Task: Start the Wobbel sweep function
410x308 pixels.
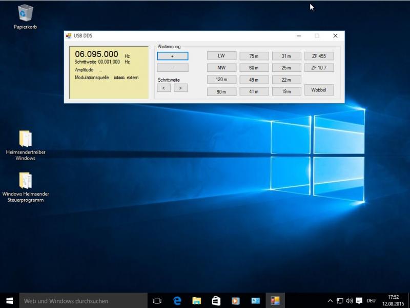Action: (x=319, y=90)
